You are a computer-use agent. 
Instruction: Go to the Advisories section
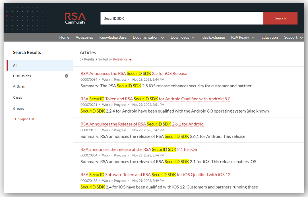[x=84, y=37]
